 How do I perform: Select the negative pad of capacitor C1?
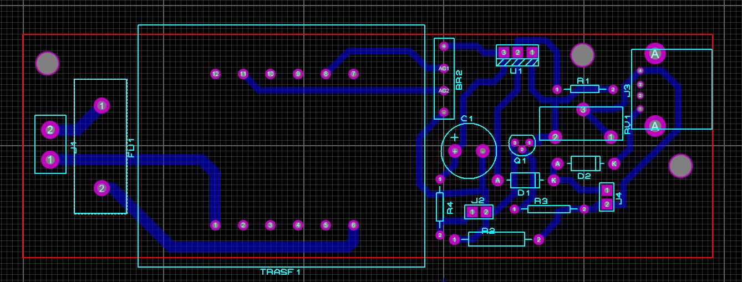click(482, 151)
